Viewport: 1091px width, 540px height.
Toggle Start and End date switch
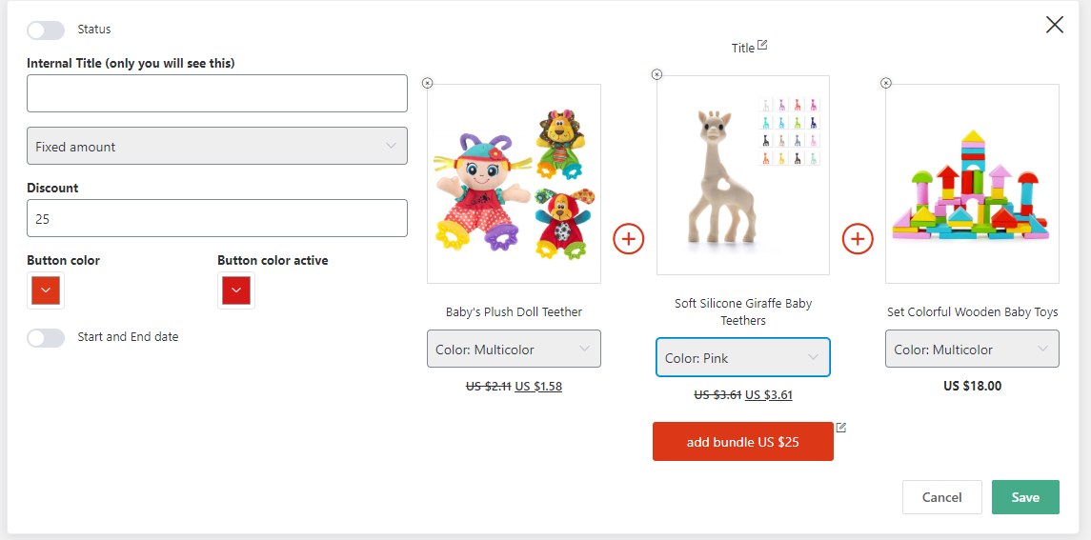pyautogui.click(x=46, y=337)
